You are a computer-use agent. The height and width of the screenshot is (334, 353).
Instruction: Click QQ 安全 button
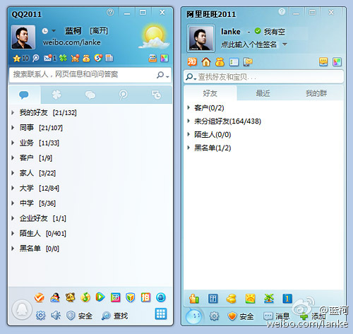pos(79,316)
